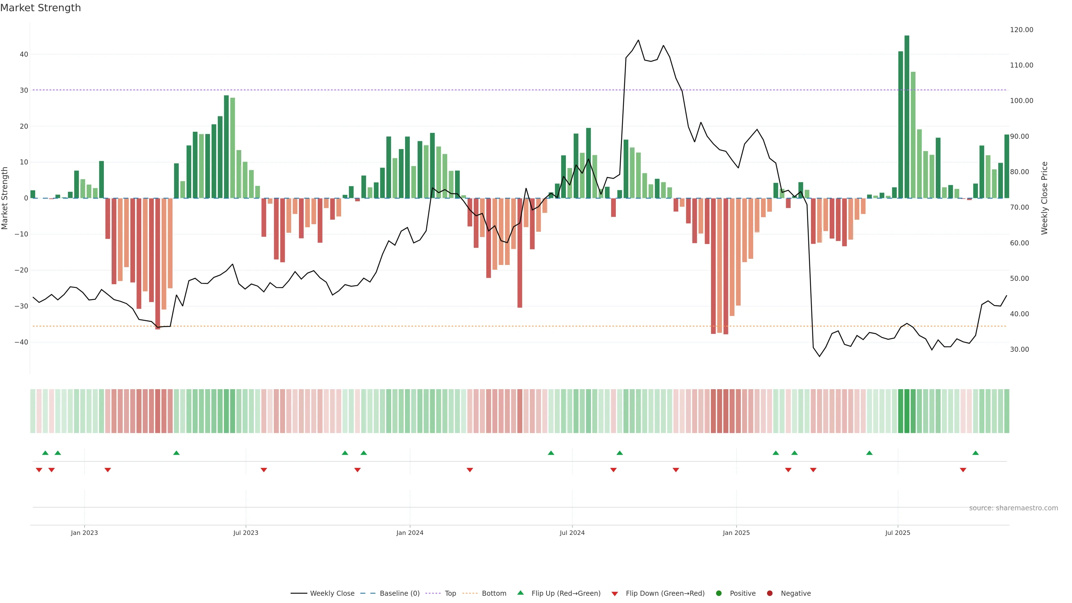Click Flip Up green triangle legend icon

click(520, 593)
